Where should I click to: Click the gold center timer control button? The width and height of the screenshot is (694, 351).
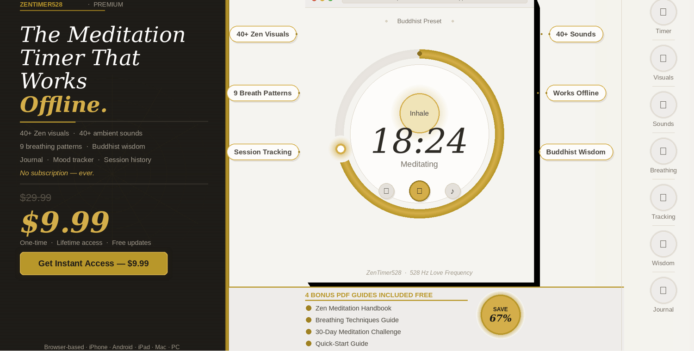point(420,191)
